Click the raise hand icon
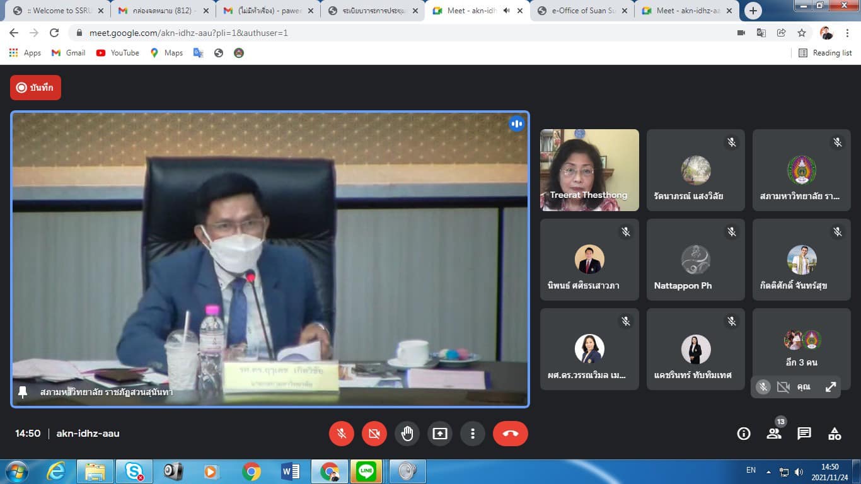This screenshot has height=484, width=861. coord(407,434)
